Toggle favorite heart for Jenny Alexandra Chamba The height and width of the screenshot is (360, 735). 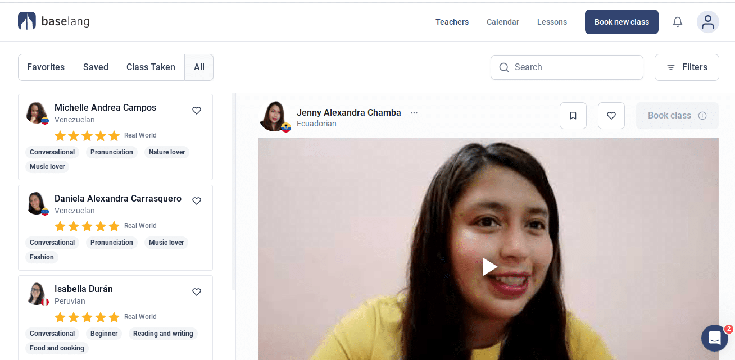(x=611, y=116)
